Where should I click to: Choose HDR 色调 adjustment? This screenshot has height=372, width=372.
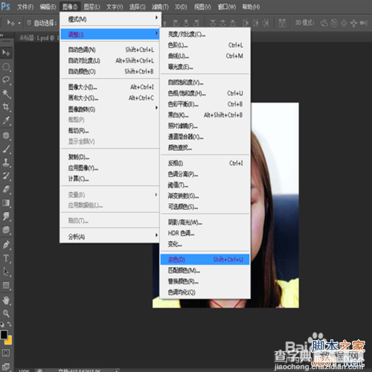click(x=205, y=233)
